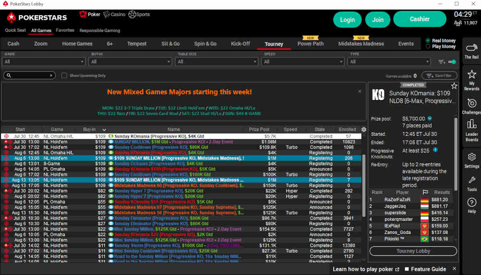Click the open-in-new icon beside Learn how to play poker
481x275 pixels.
(x=397, y=269)
